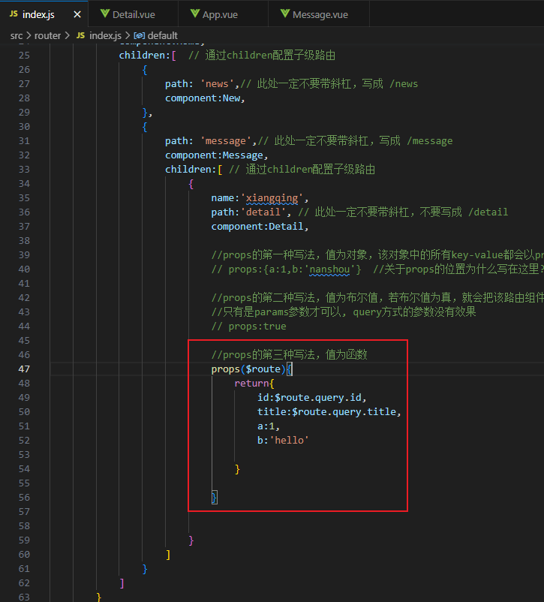Click the symbol icon beside default breadcrumb

139,36
